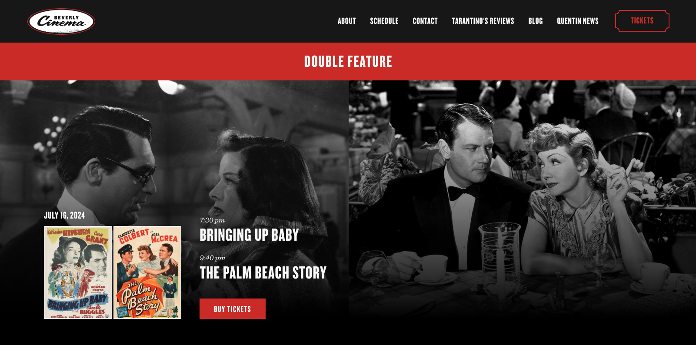Image resolution: width=696 pixels, height=345 pixels.
Task: Open Quentin News page
Action: pos(577,21)
